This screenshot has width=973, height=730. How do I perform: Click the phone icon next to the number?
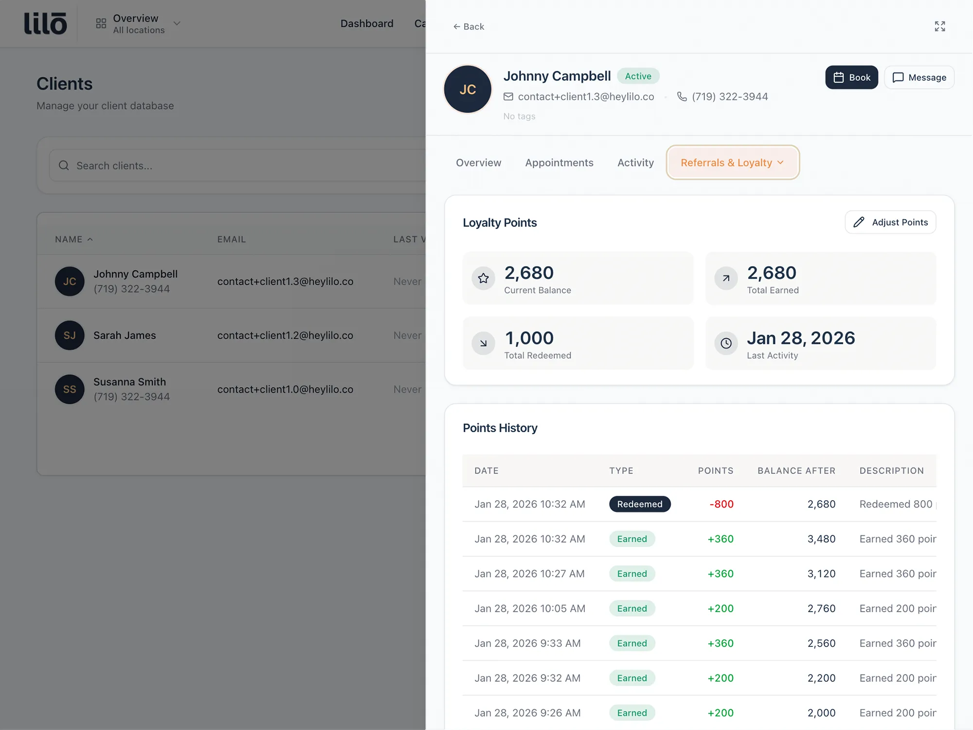coord(681,96)
